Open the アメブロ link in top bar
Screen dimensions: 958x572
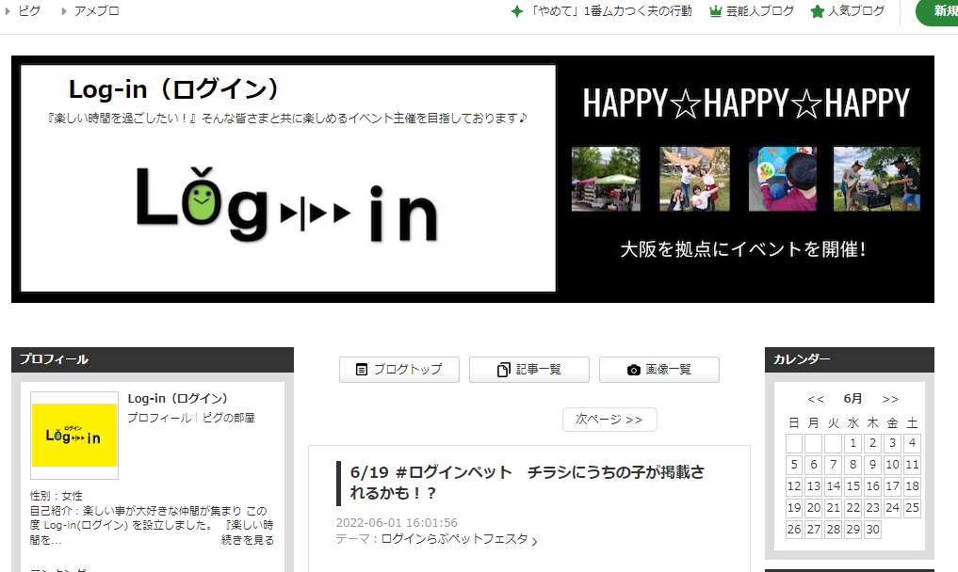(x=96, y=11)
